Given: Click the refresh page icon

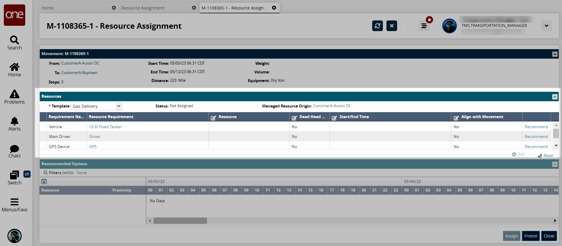Looking at the screenshot, I should tap(378, 26).
